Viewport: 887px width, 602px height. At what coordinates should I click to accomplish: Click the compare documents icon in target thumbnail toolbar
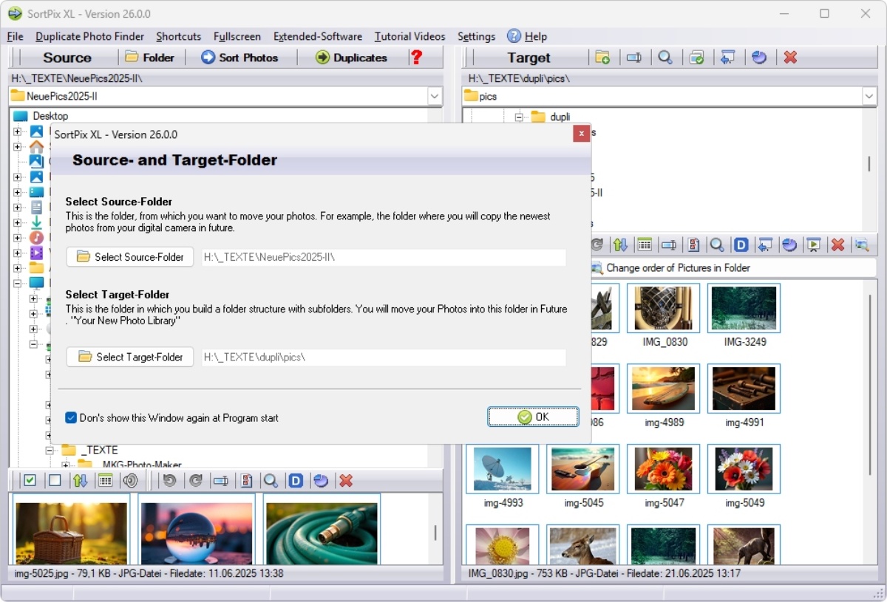point(693,244)
